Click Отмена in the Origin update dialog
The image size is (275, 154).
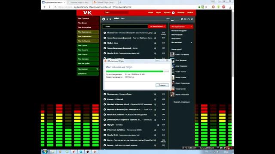click(x=162, y=85)
